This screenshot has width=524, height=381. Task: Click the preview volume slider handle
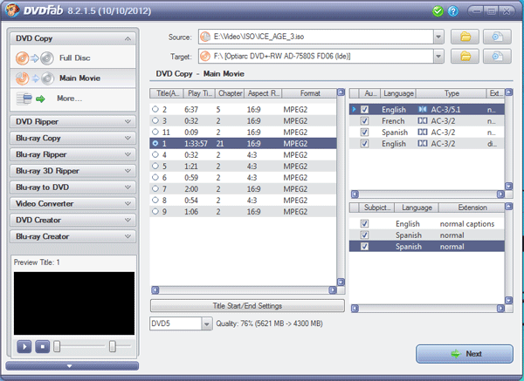click(113, 346)
